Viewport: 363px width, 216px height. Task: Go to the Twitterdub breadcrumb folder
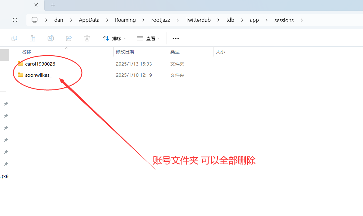click(198, 20)
